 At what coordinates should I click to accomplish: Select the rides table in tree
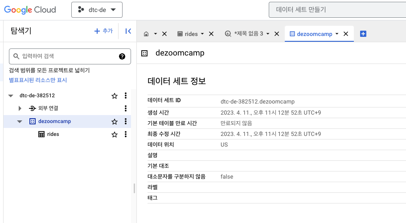click(x=53, y=134)
